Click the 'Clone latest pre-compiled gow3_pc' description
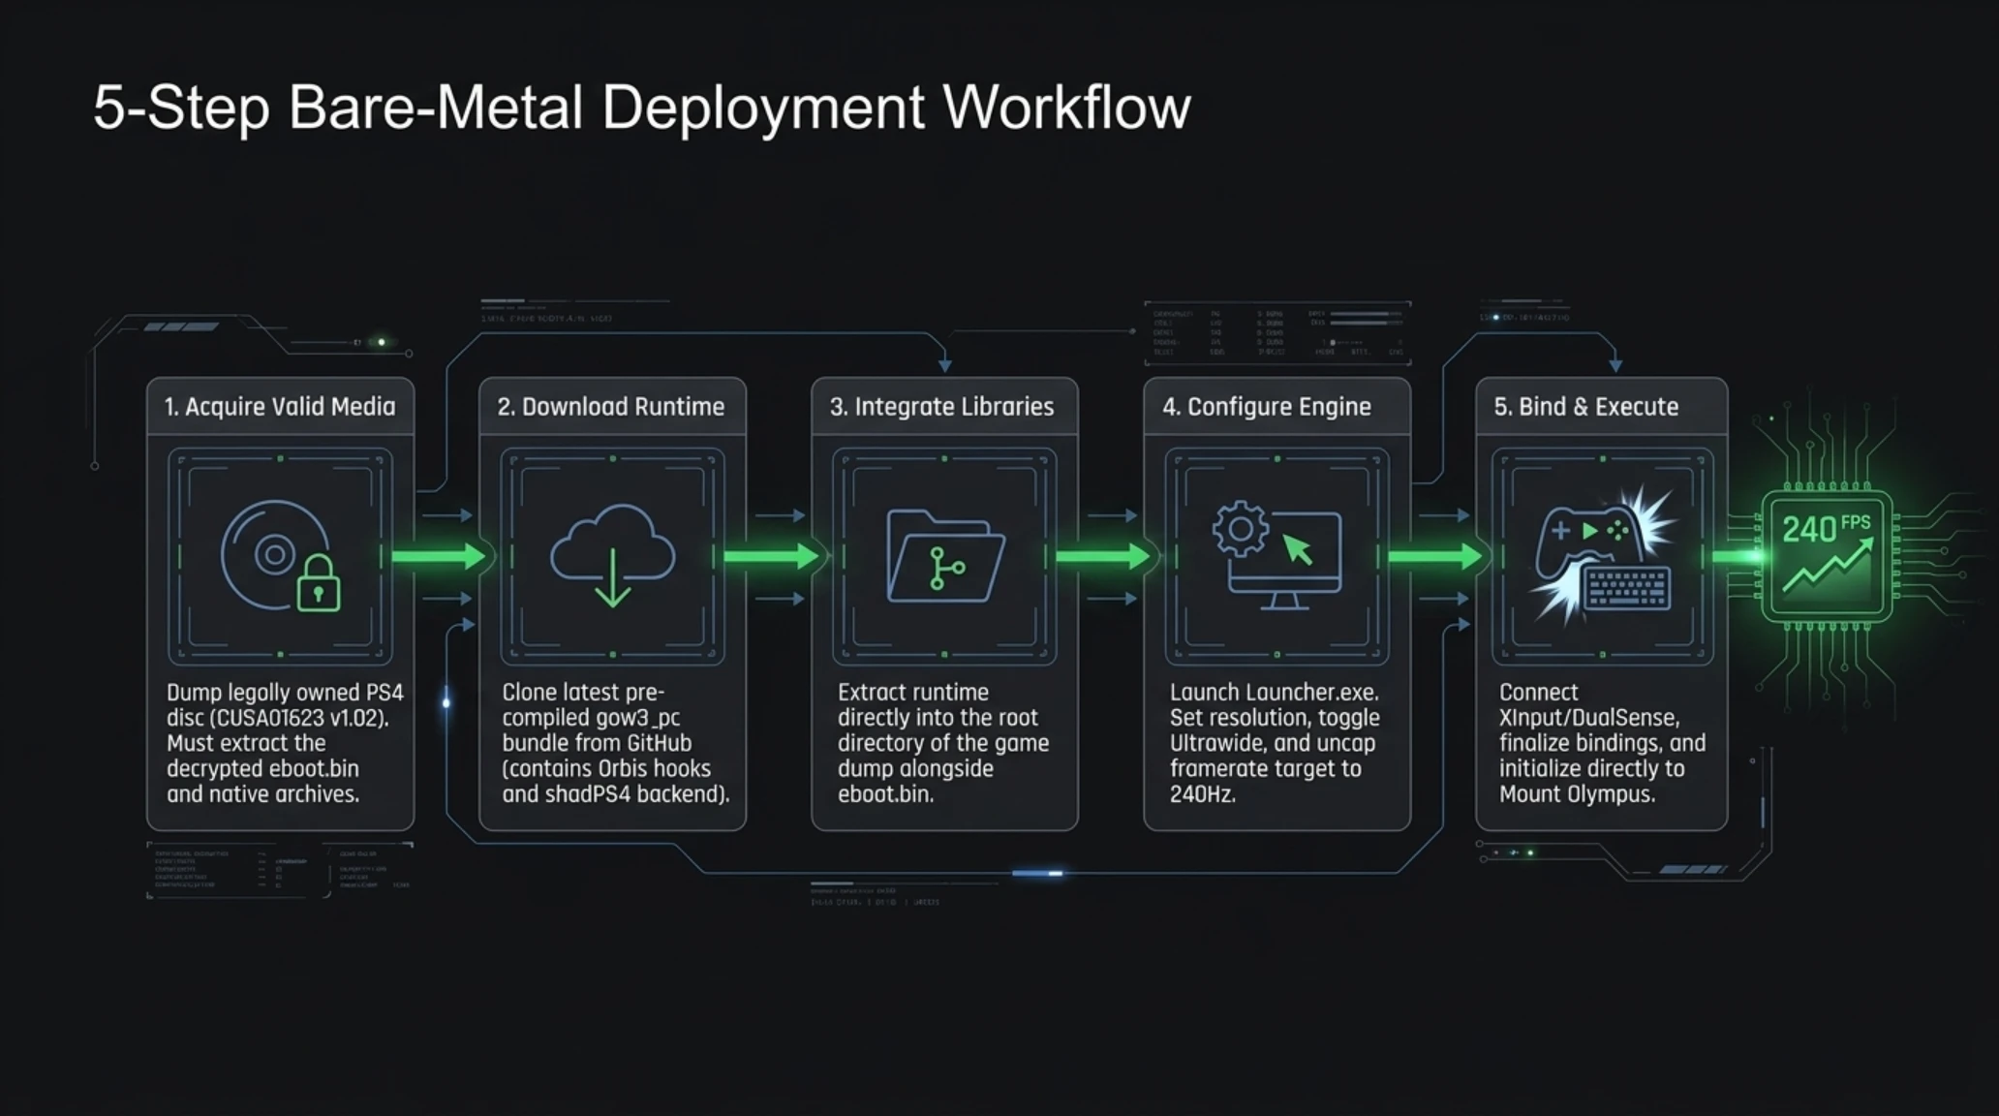The image size is (1999, 1116). (x=615, y=743)
